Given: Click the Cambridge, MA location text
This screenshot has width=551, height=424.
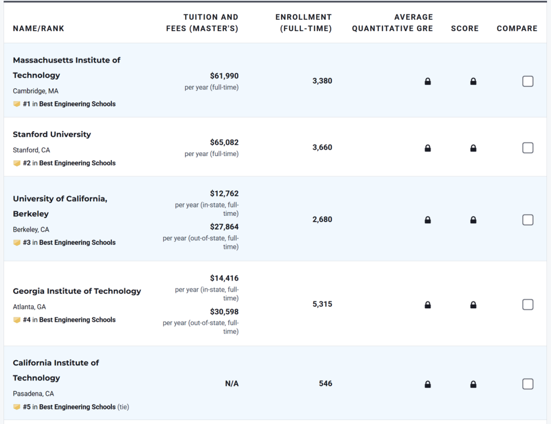Looking at the screenshot, I should 36,91.
